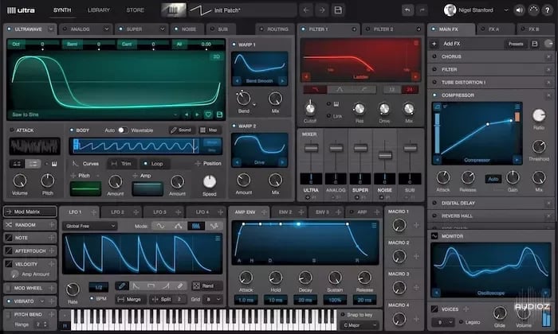Switch to the Filter 2 tab
The image size is (558, 334).
coord(383,29)
